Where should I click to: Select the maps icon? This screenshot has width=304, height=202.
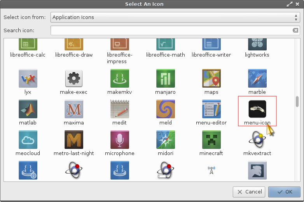(x=211, y=78)
